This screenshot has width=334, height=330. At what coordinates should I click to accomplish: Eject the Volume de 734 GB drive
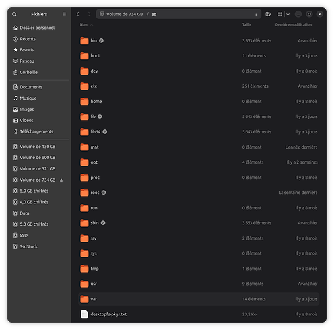click(61, 180)
